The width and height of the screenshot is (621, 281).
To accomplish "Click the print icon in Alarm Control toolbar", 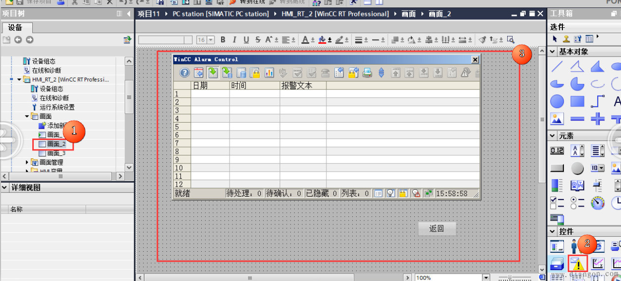I will click(367, 73).
